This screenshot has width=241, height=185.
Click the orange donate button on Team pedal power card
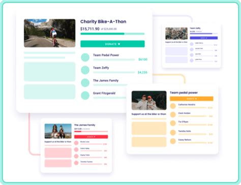point(192,99)
